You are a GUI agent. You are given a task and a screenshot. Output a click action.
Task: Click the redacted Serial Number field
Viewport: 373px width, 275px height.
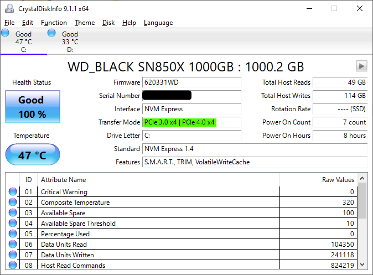(191, 96)
